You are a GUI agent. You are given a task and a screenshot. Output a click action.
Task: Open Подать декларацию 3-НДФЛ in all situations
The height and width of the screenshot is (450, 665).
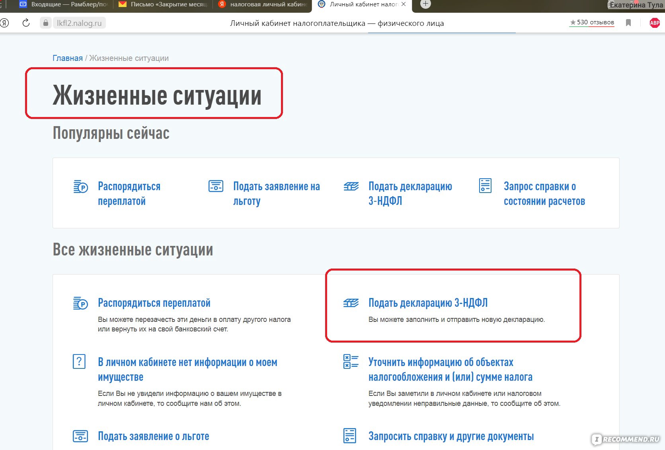(x=428, y=303)
